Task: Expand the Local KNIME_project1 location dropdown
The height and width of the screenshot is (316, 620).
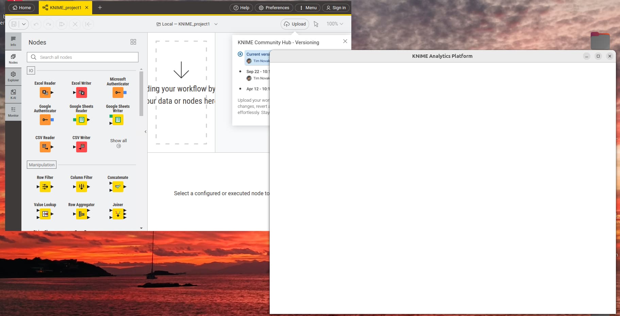Action: click(x=216, y=24)
